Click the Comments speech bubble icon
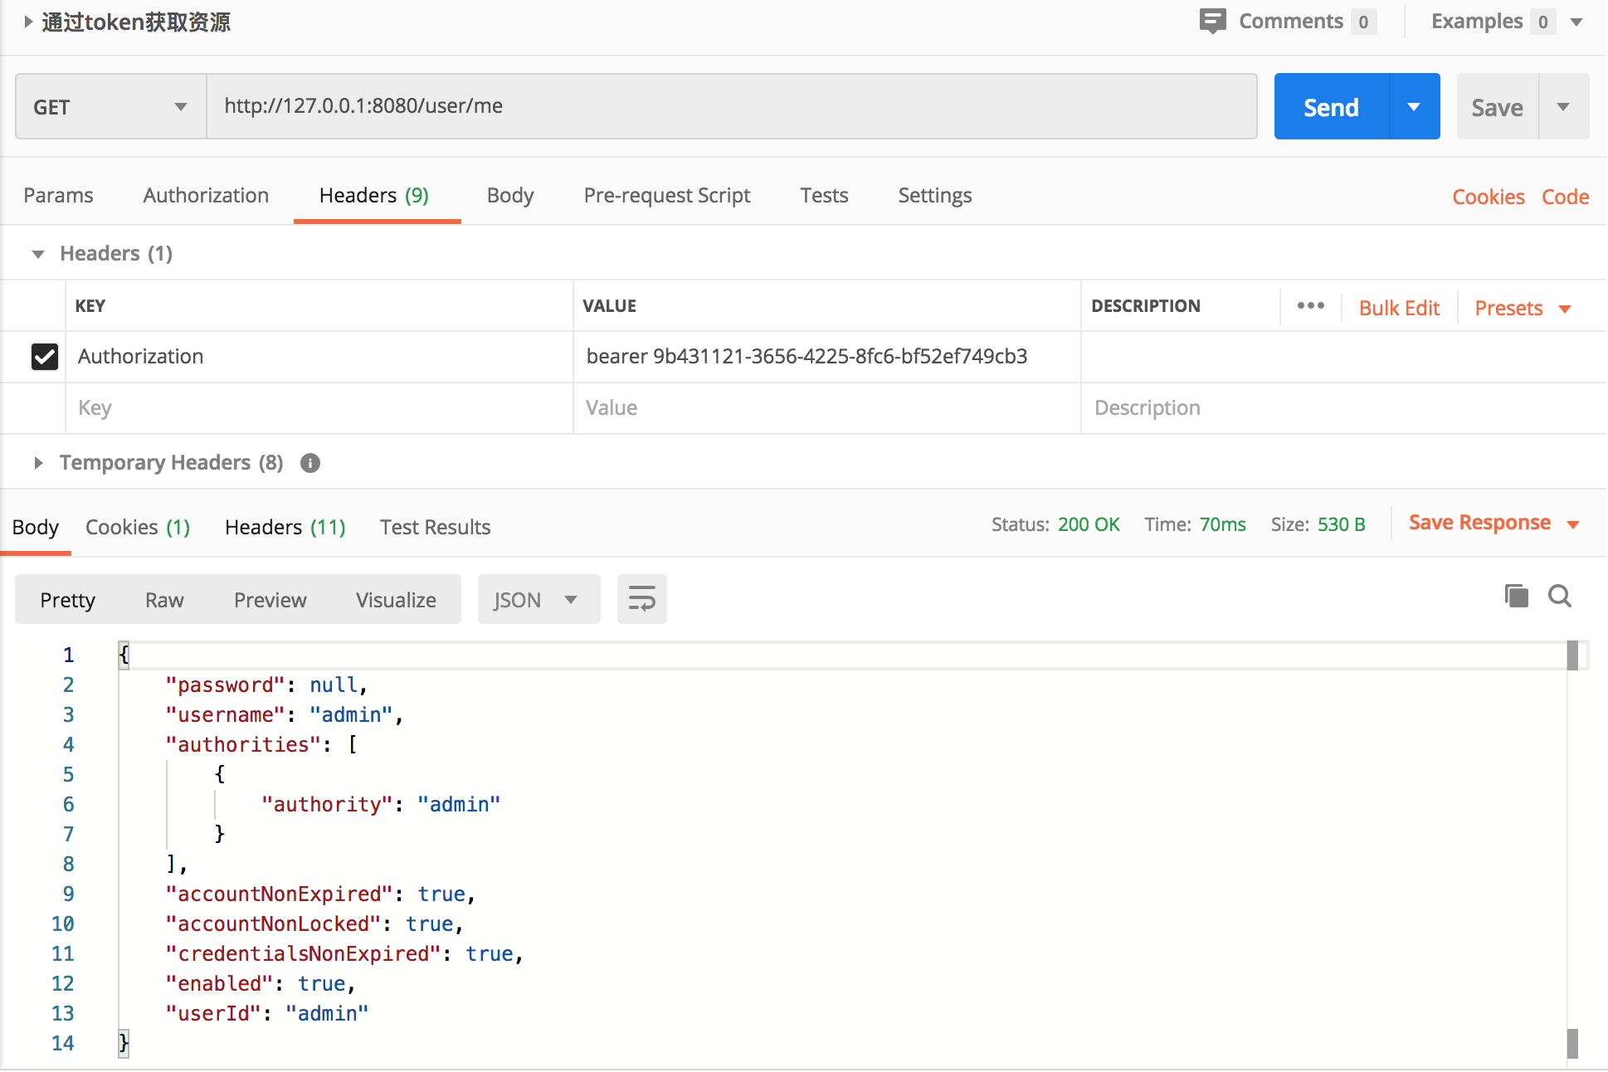 (x=1212, y=21)
